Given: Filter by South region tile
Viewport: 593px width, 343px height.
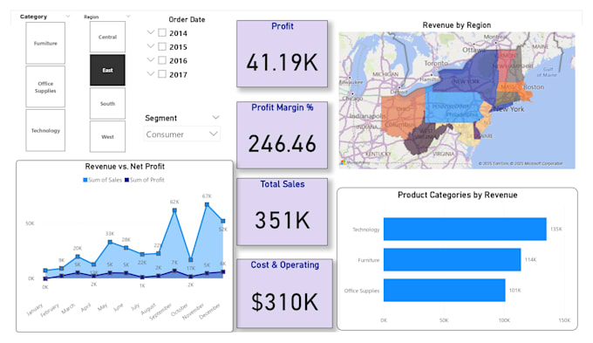Looking at the screenshot, I should (x=107, y=103).
